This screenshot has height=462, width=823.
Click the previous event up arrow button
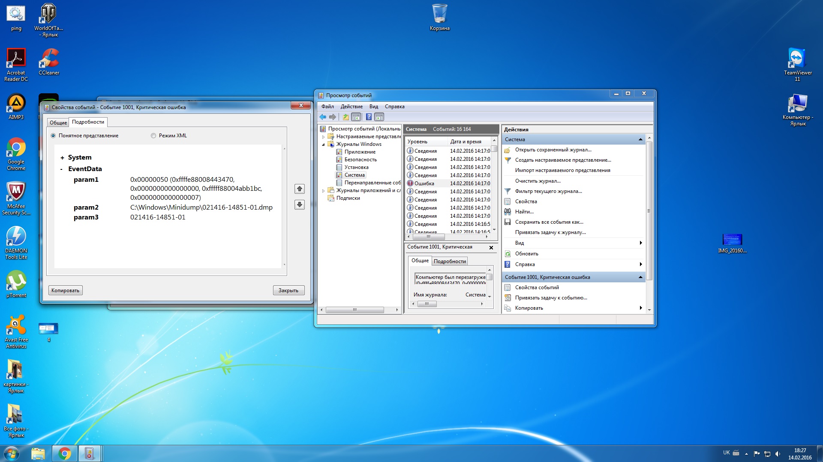click(300, 189)
